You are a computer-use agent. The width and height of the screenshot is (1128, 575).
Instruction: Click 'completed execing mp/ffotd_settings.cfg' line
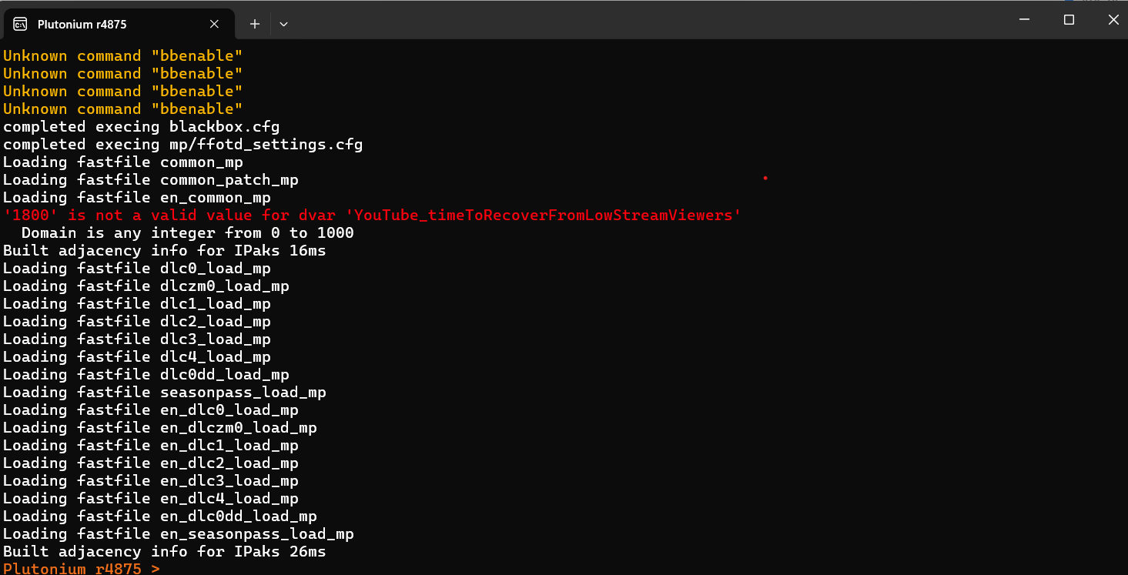183,144
